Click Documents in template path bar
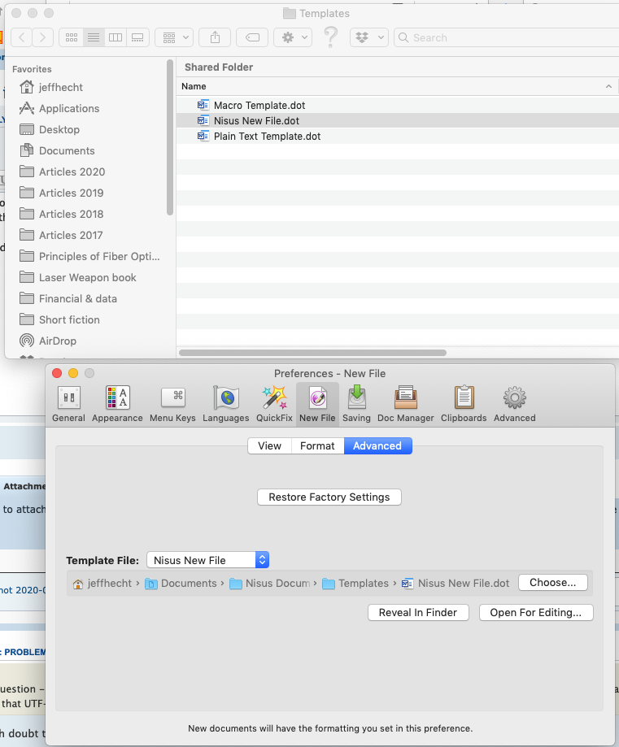619x747 pixels. (181, 583)
